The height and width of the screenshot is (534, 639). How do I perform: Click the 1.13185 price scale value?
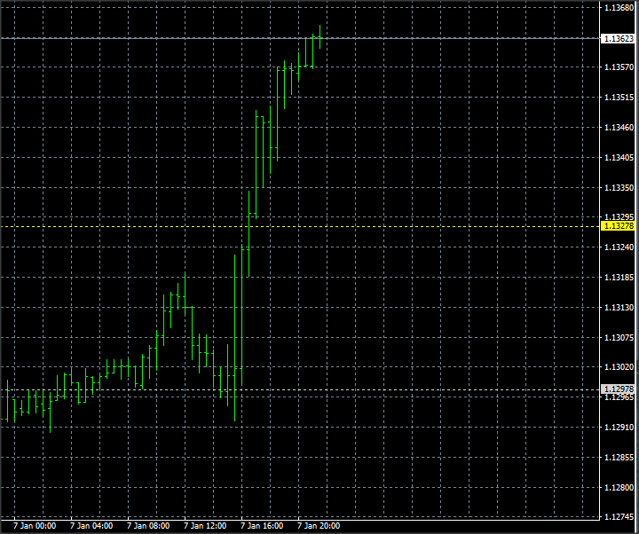619,278
